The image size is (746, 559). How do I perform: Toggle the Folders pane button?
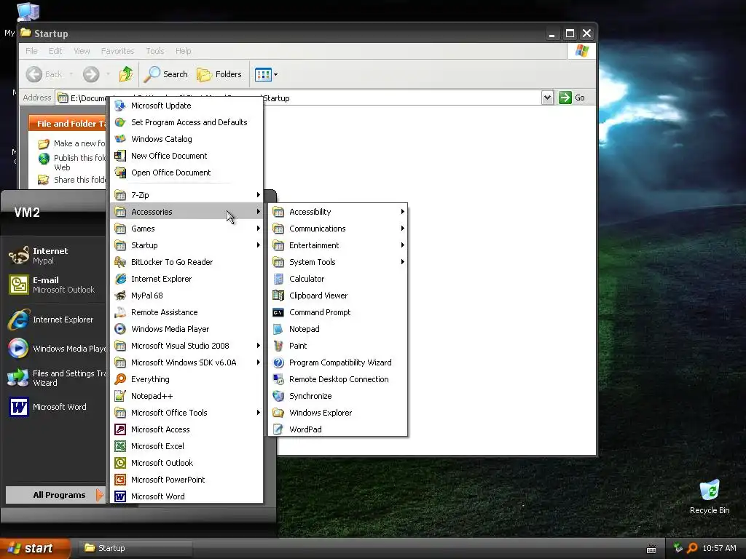(x=219, y=74)
